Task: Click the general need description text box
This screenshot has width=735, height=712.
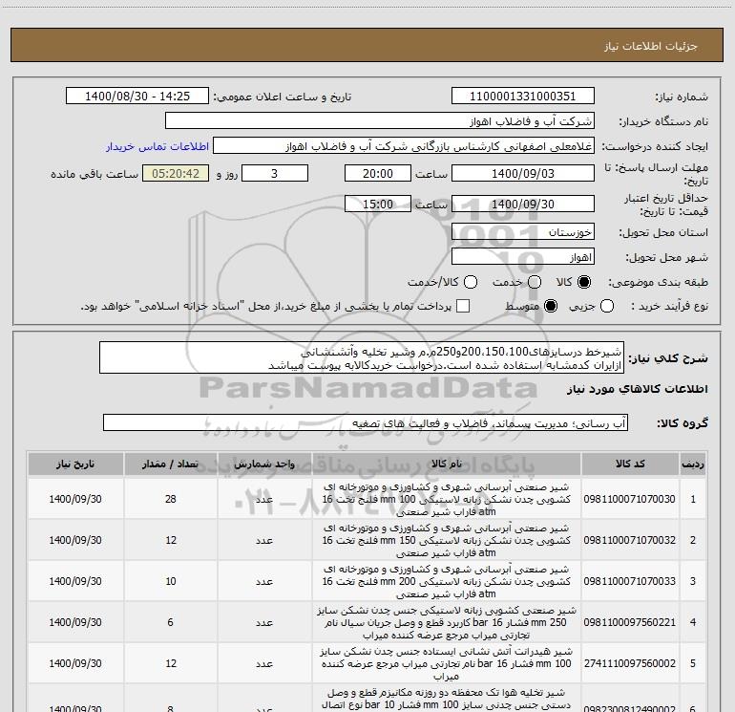Action: [x=362, y=357]
